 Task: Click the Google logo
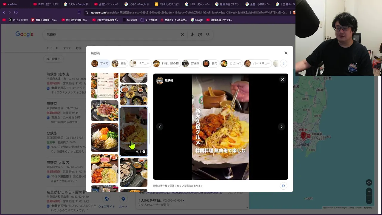pyautogui.click(x=24, y=34)
